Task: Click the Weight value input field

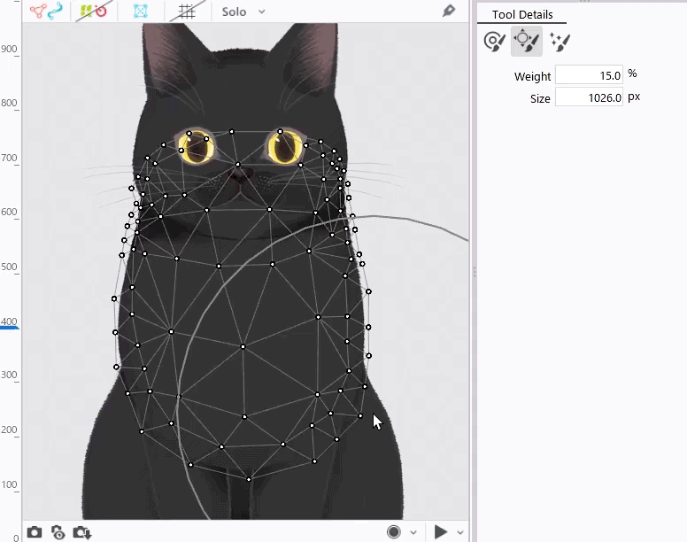Action: (x=589, y=75)
